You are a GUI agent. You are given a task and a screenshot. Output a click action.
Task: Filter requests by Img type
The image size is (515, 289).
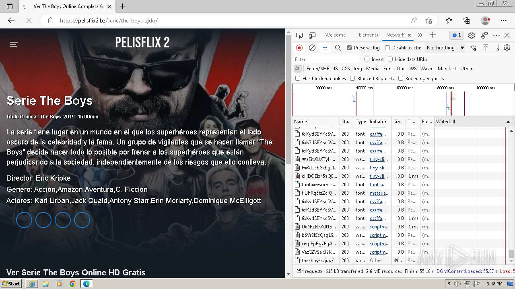click(x=358, y=69)
